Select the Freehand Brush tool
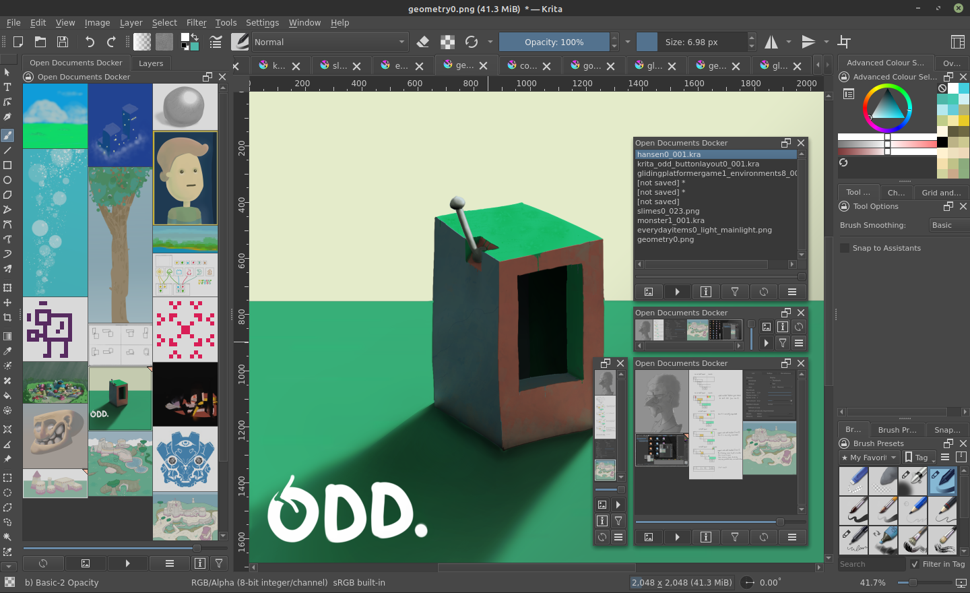Viewport: 970px width, 593px height. coord(7,135)
